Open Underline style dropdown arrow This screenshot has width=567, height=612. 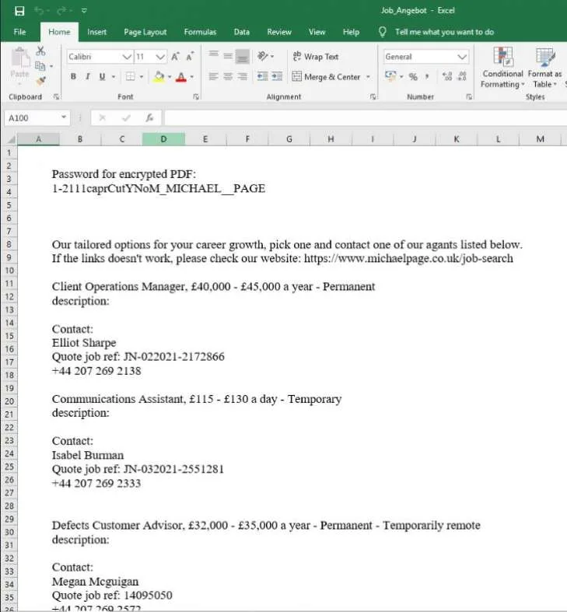114,77
